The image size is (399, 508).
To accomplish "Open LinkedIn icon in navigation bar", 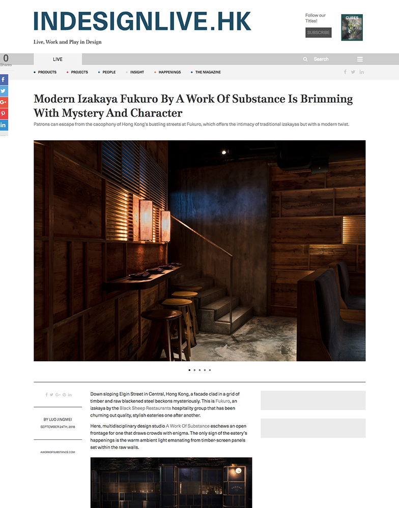I will (362, 72).
